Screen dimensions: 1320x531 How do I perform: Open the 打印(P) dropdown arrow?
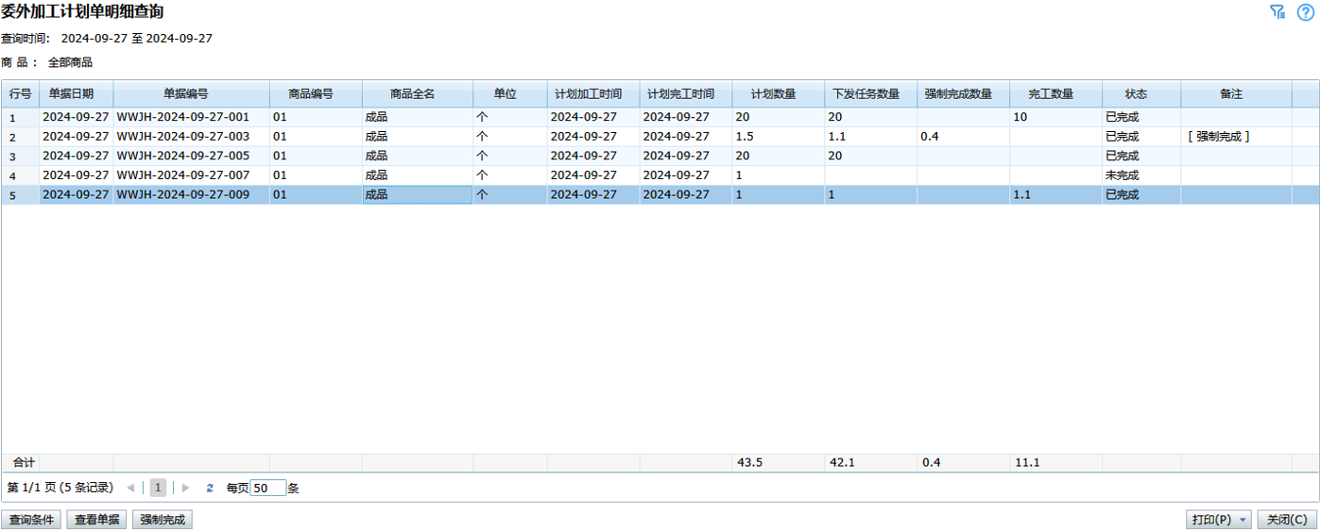(1242, 520)
